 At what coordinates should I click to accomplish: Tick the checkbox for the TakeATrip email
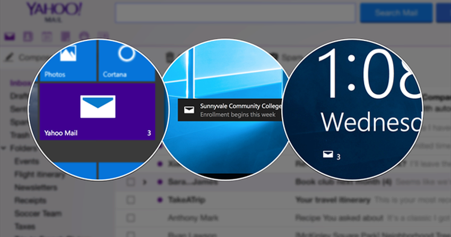131,200
